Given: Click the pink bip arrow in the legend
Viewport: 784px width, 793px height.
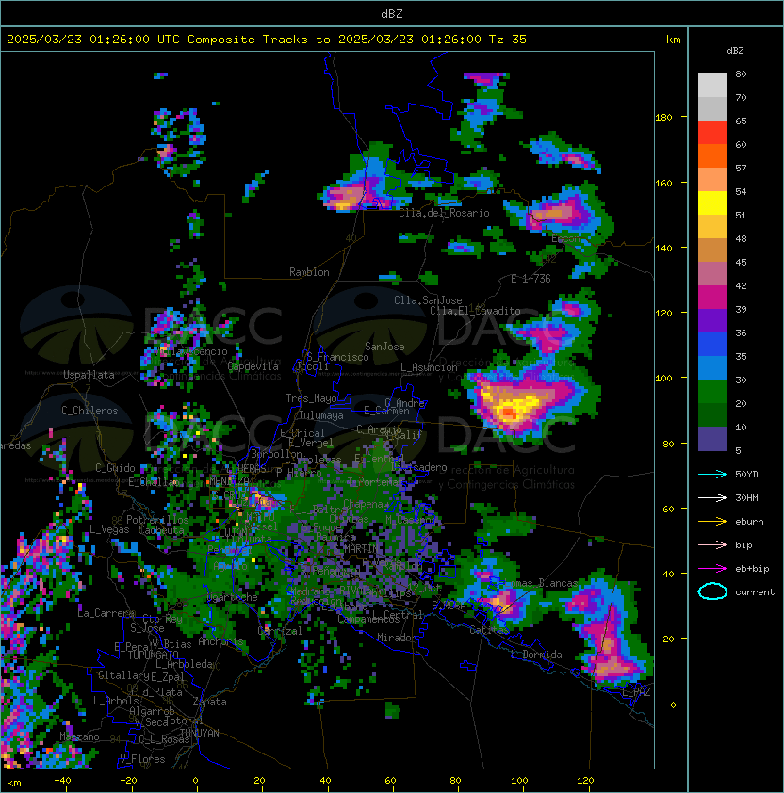Looking at the screenshot, I should pyautogui.click(x=712, y=544).
